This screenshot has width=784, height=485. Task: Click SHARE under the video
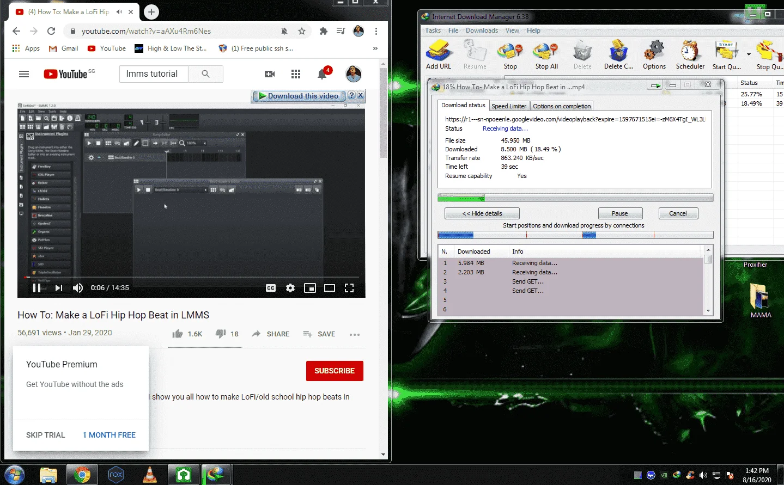click(x=270, y=334)
